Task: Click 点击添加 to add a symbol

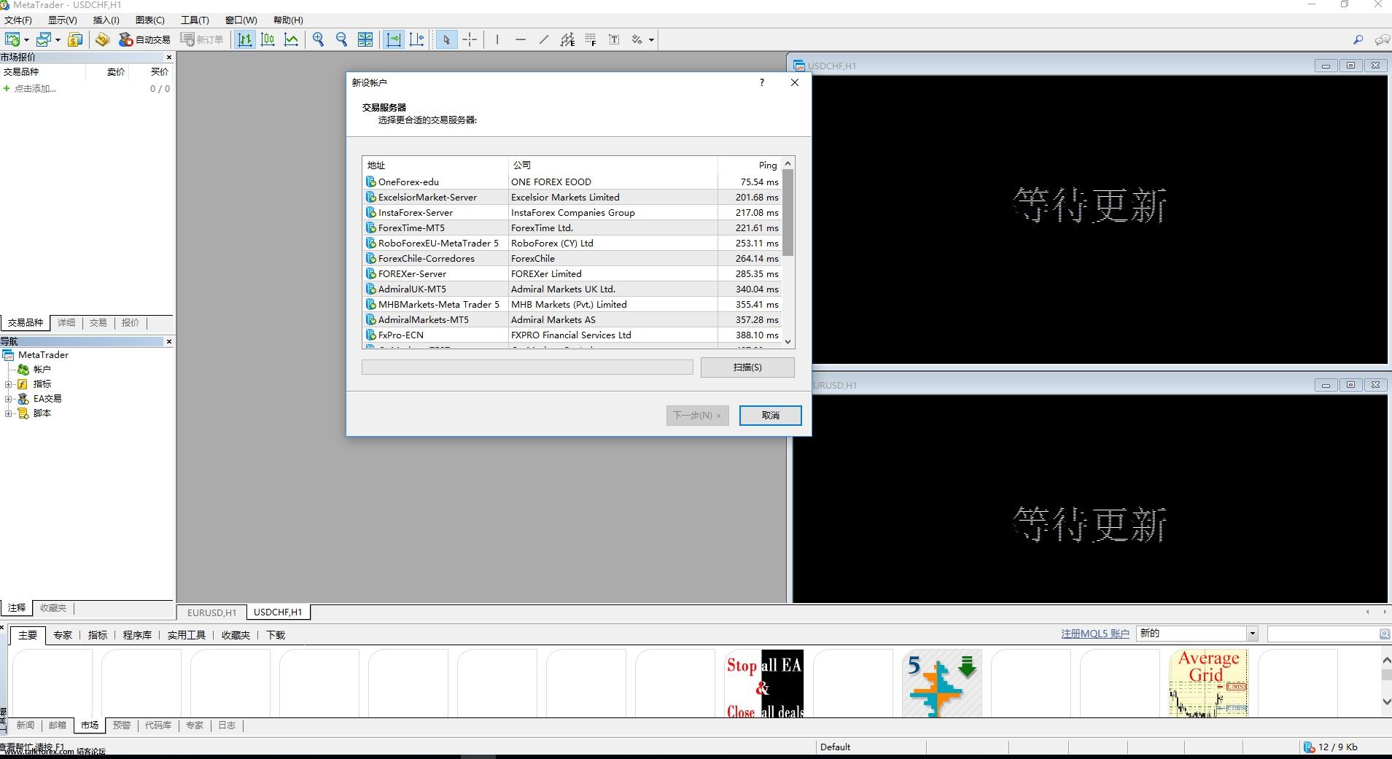Action: (35, 89)
